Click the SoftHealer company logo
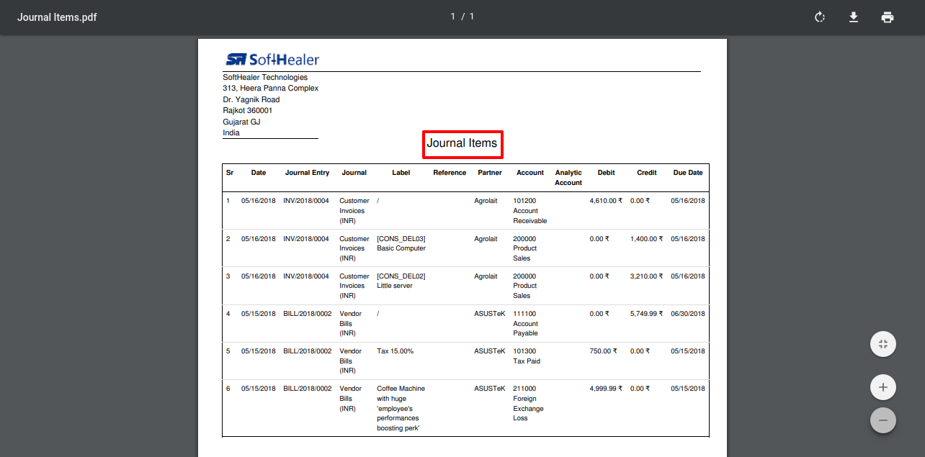Image resolution: width=925 pixels, height=457 pixels. tap(272, 59)
